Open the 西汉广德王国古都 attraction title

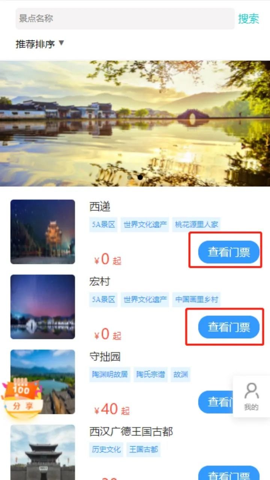[131, 432]
